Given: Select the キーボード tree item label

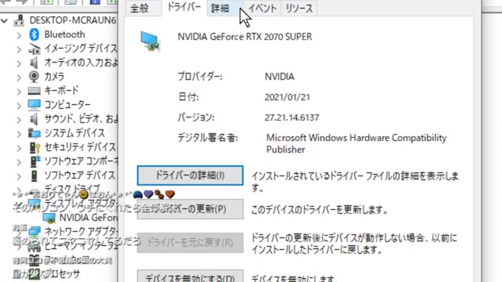Looking at the screenshot, I should coord(61,91).
